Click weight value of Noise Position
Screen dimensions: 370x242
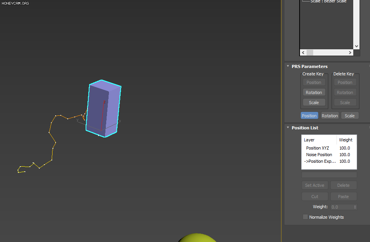(345, 155)
